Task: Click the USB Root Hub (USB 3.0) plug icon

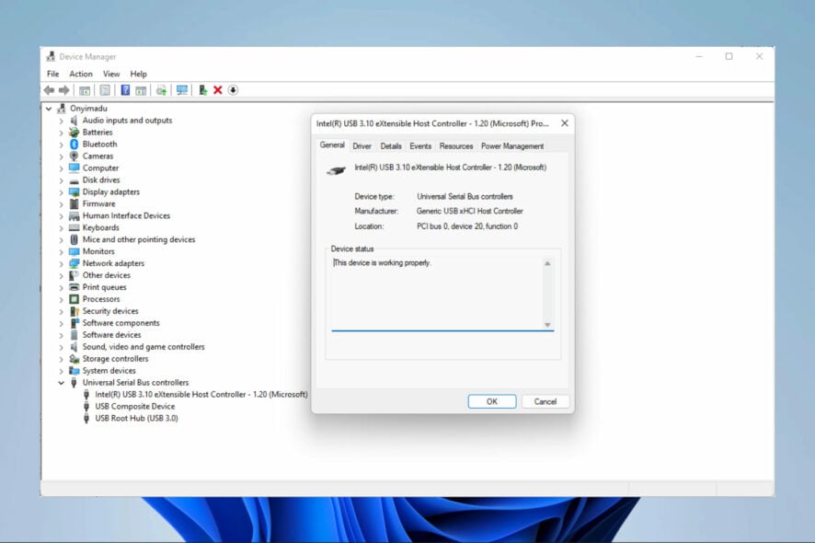Action: point(86,418)
